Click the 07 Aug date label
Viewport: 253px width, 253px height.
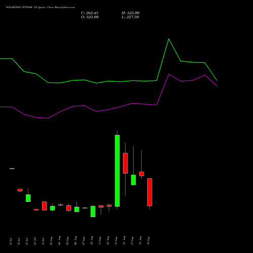[x=83, y=241]
